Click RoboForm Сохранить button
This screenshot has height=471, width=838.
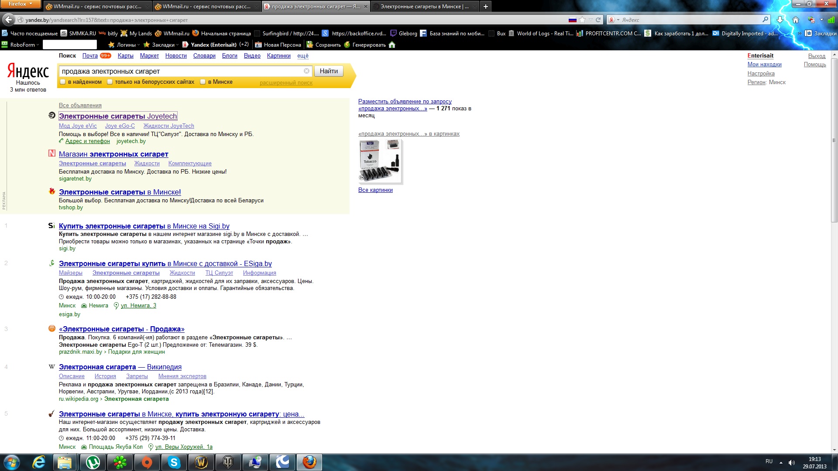click(x=324, y=44)
